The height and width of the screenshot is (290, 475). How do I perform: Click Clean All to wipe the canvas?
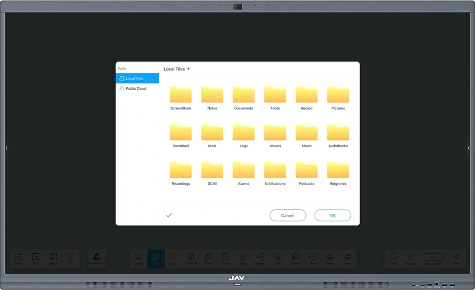click(191, 258)
